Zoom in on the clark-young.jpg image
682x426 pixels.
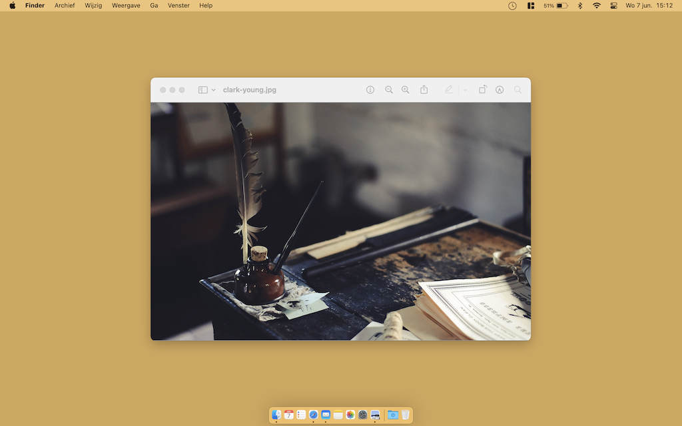406,90
